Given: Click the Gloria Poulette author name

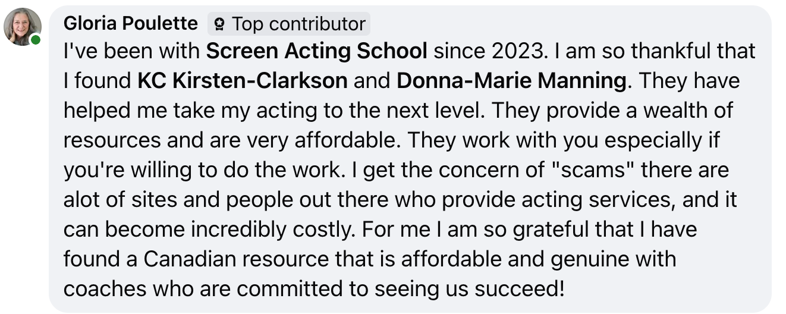Looking at the screenshot, I should (130, 24).
